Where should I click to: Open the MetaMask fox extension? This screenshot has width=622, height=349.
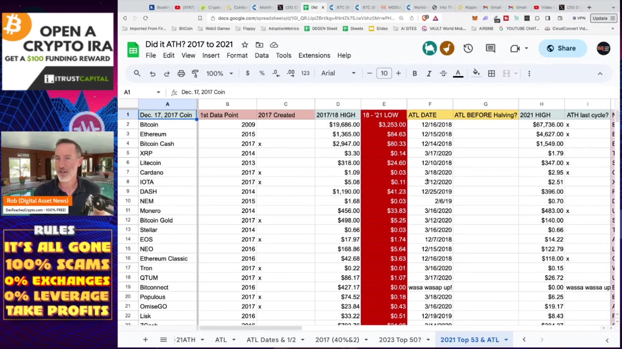point(475,18)
